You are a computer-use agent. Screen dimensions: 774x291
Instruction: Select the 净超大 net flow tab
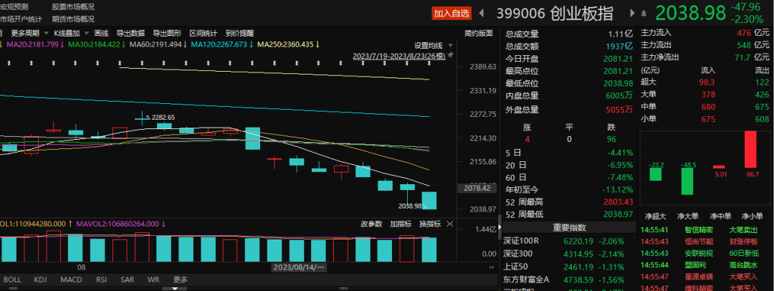click(656, 216)
